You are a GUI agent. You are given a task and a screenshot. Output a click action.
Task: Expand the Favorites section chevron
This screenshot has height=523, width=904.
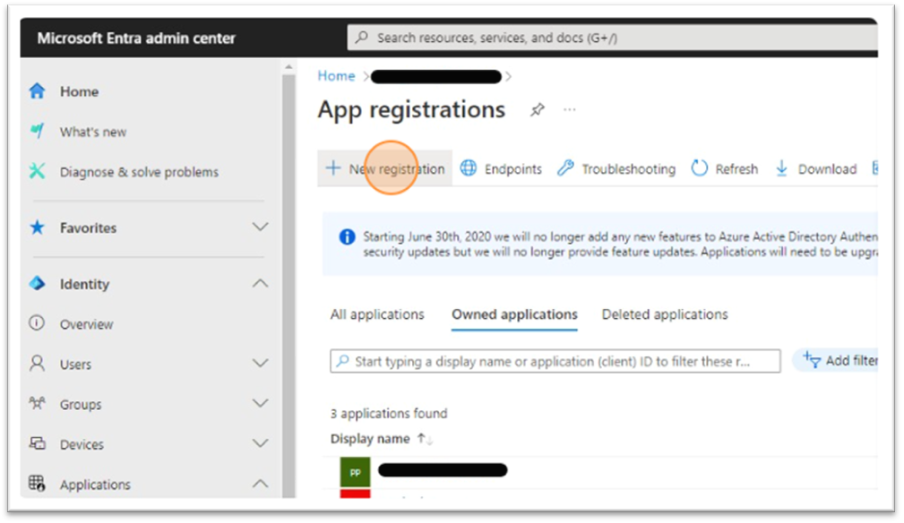pyautogui.click(x=260, y=227)
